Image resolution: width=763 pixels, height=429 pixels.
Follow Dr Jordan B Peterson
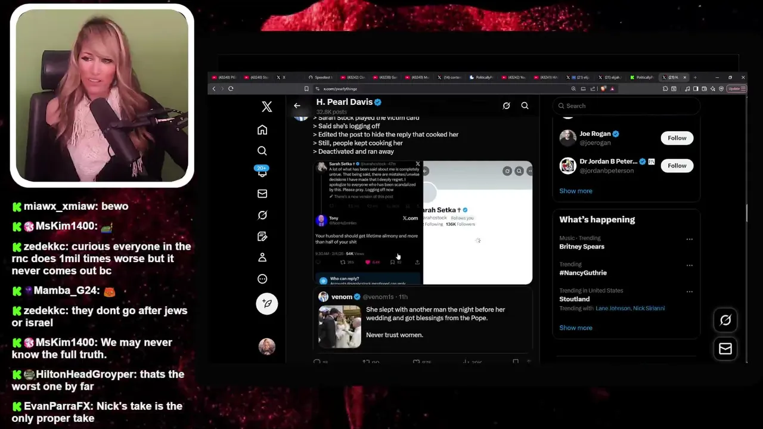(x=677, y=166)
